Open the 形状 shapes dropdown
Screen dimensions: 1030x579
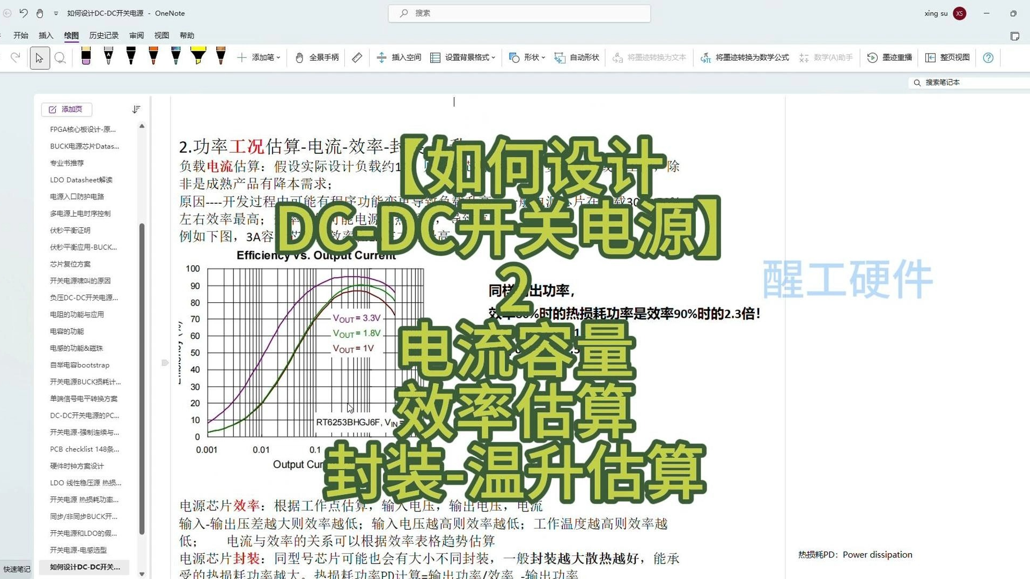click(x=527, y=57)
